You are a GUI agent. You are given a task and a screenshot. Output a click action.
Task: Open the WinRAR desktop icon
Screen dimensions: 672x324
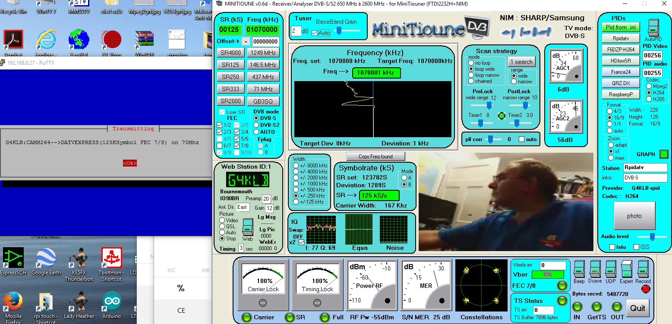click(x=145, y=44)
